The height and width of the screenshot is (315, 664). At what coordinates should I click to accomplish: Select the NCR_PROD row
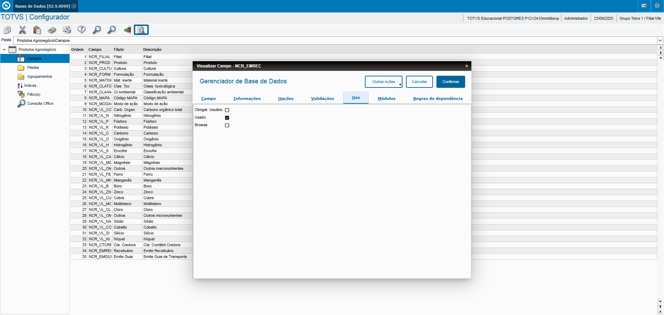pyautogui.click(x=131, y=63)
